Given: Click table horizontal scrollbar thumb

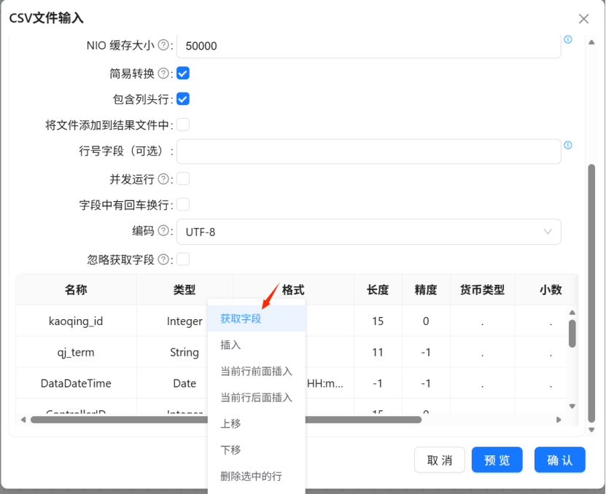Looking at the screenshot, I should (226, 420).
